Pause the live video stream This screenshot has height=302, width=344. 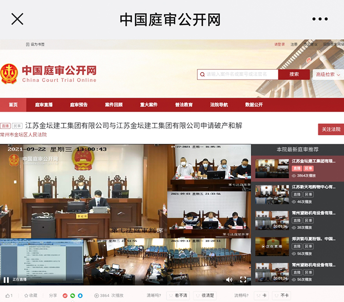click(x=6, y=280)
